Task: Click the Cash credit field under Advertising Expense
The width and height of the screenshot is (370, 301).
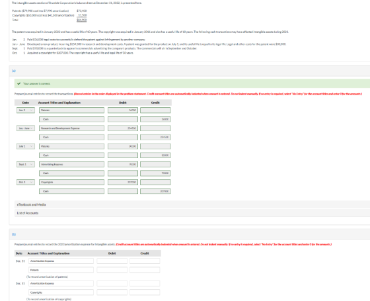Action: 155,173
